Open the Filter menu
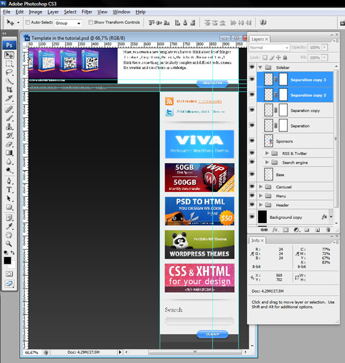This screenshot has height=363, width=345. [x=87, y=12]
